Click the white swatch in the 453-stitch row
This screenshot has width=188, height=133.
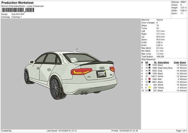pyautogui.click(x=149, y=85)
